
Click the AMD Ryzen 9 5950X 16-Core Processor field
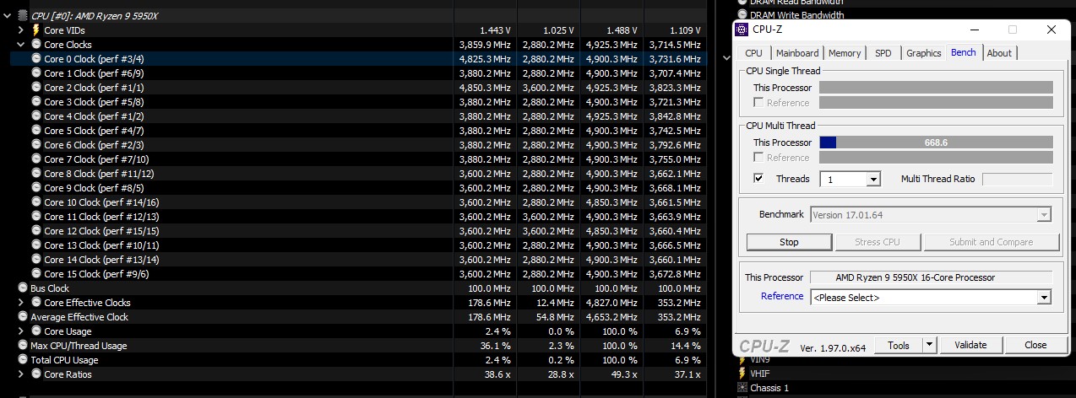[932, 277]
